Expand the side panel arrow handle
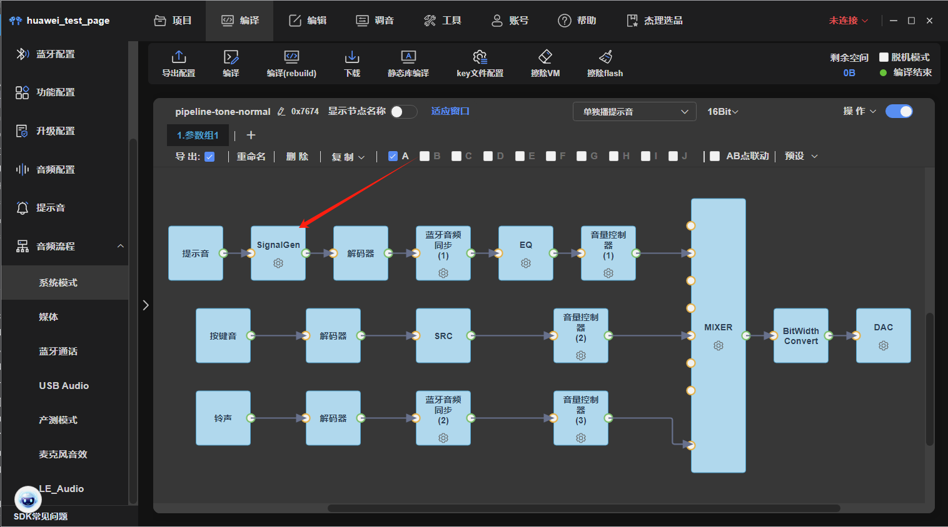Image resolution: width=948 pixels, height=527 pixels. tap(146, 305)
